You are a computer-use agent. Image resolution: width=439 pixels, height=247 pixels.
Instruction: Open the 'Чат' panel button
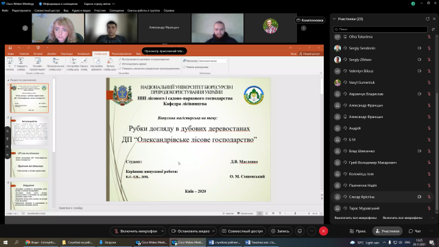pyautogui.click(x=414, y=231)
